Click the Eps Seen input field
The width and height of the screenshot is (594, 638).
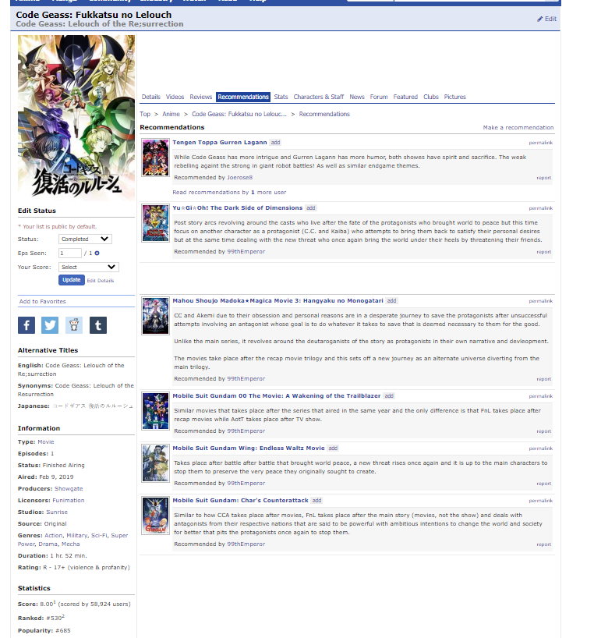(70, 253)
